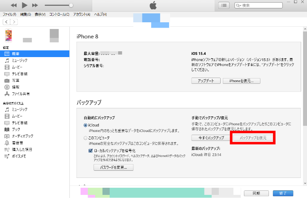The image size is (307, 198).
Task: Click the iPhoneを復元... button
Action: click(x=241, y=81)
